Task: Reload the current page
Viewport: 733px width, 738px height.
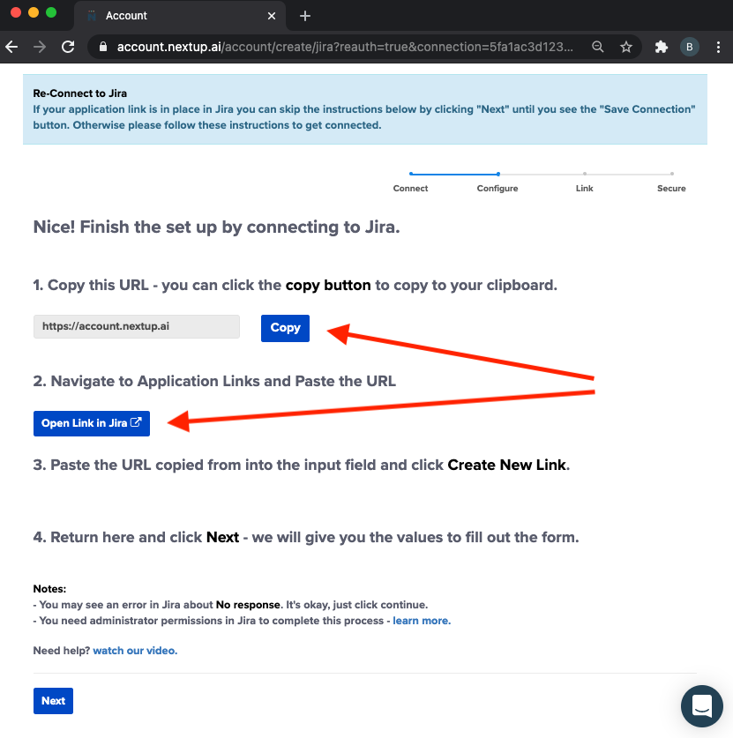Action: click(x=68, y=47)
